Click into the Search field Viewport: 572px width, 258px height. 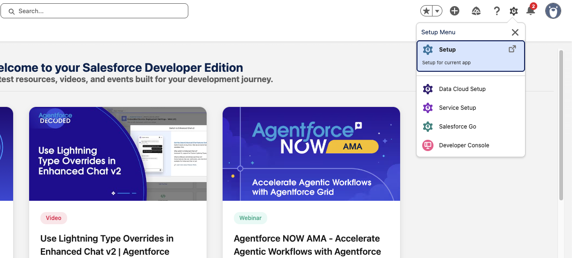tap(99, 11)
